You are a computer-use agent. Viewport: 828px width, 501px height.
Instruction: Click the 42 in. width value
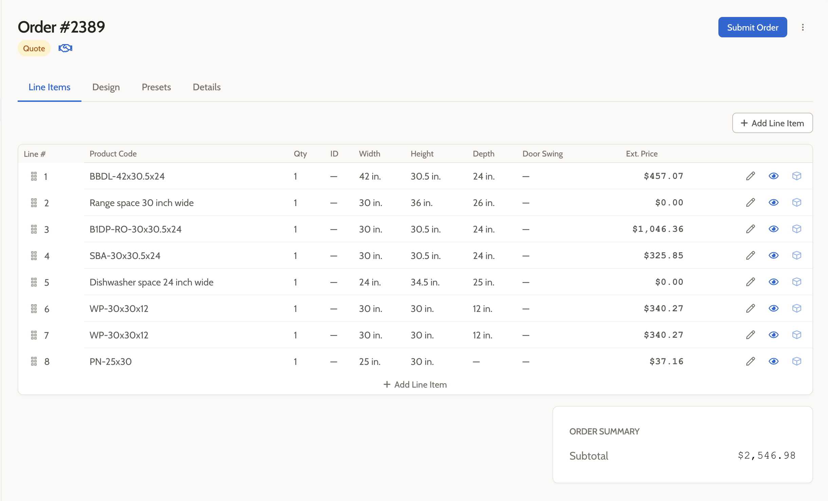pyautogui.click(x=370, y=176)
